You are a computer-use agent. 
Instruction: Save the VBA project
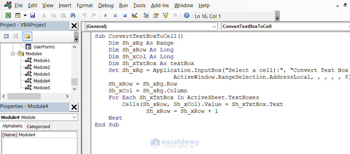pos(33,16)
